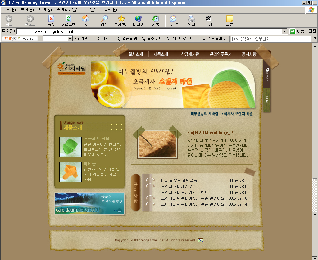
Task: Click the green microfiber towel thumbnail
Action: click(x=70, y=147)
